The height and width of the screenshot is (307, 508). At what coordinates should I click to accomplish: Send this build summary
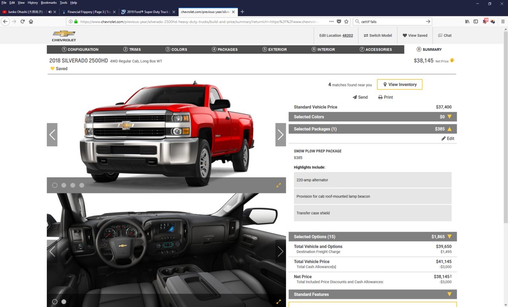[360, 97]
